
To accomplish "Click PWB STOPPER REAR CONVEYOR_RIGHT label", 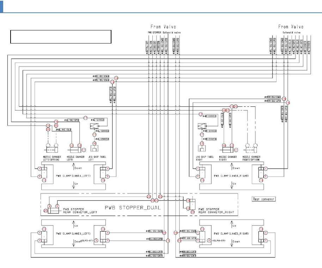I will (x=216, y=211).
